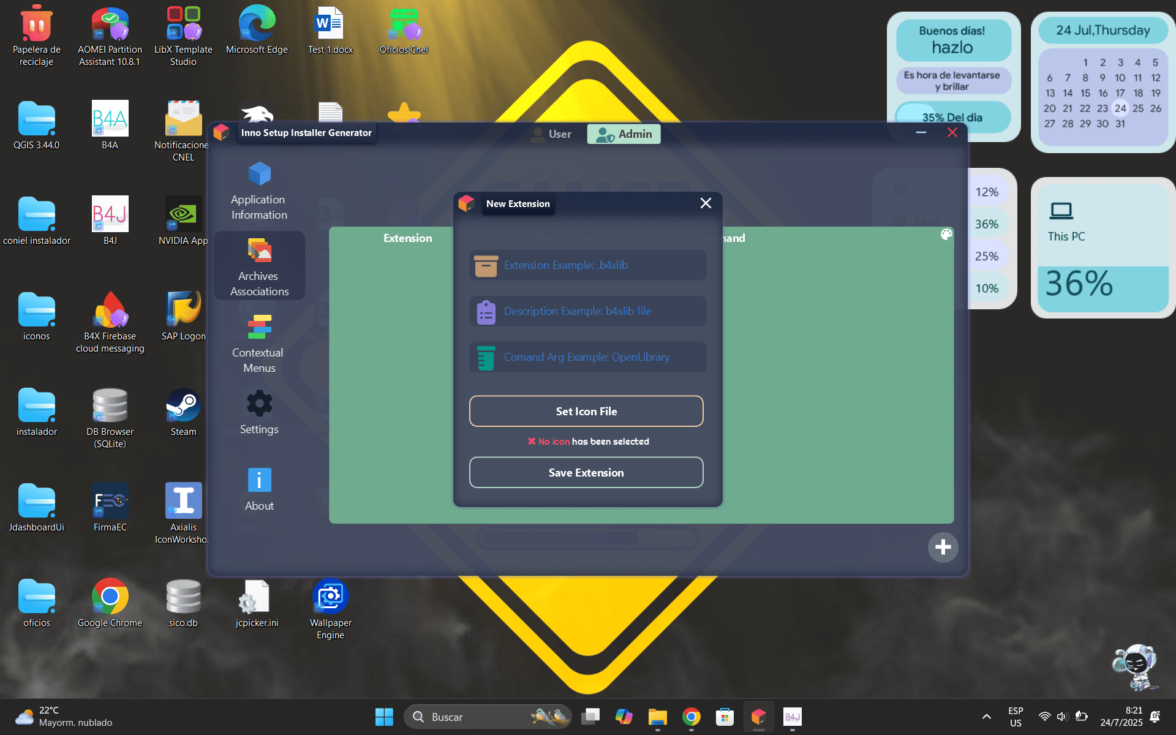Minimize the Inno Setup Installer Generator window
Image resolution: width=1176 pixels, height=735 pixels.
(921, 133)
